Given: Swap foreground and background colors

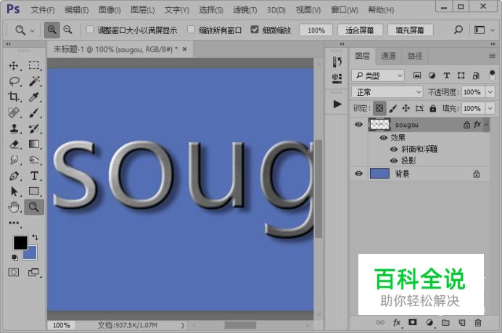Looking at the screenshot, I should pos(35,237).
